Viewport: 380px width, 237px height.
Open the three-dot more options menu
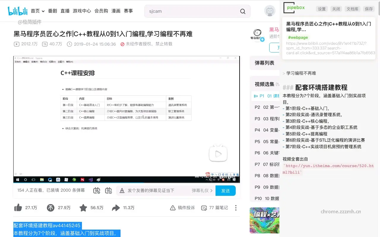point(235,208)
